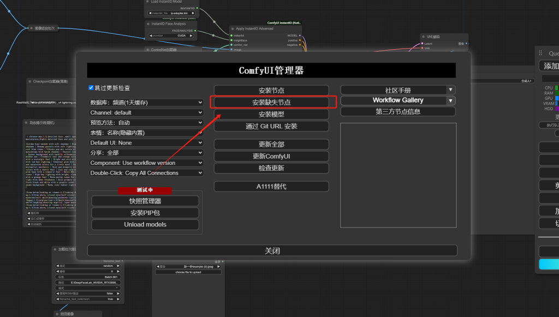This screenshot has width=559, height=317.
Task: Collapse the Checkpoint加载器 node dot
Action: point(30,81)
